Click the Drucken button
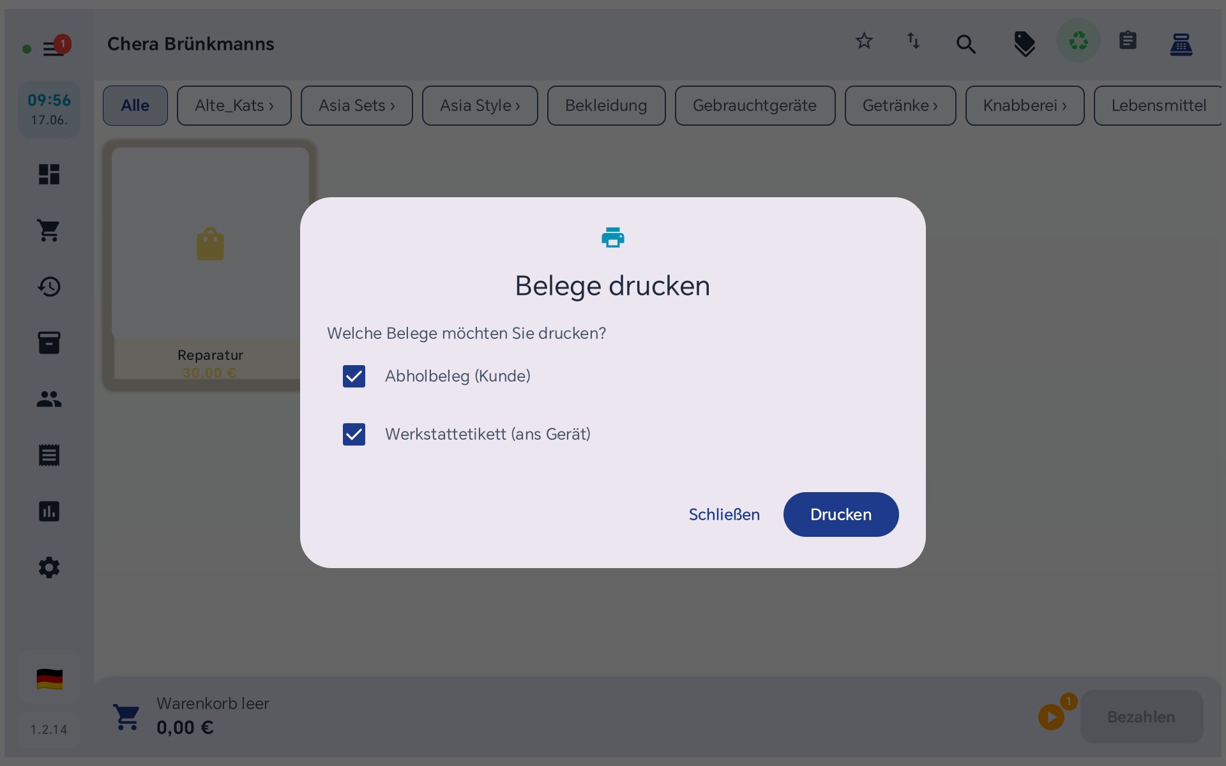This screenshot has width=1226, height=766. click(x=841, y=514)
